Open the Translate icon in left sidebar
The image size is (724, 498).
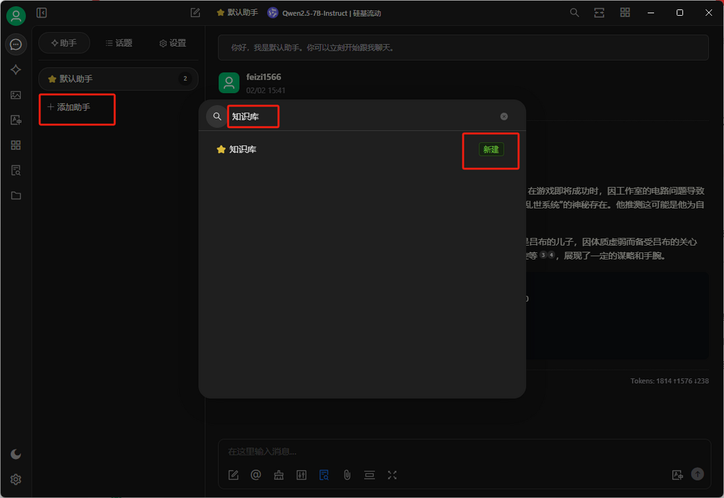(x=16, y=120)
